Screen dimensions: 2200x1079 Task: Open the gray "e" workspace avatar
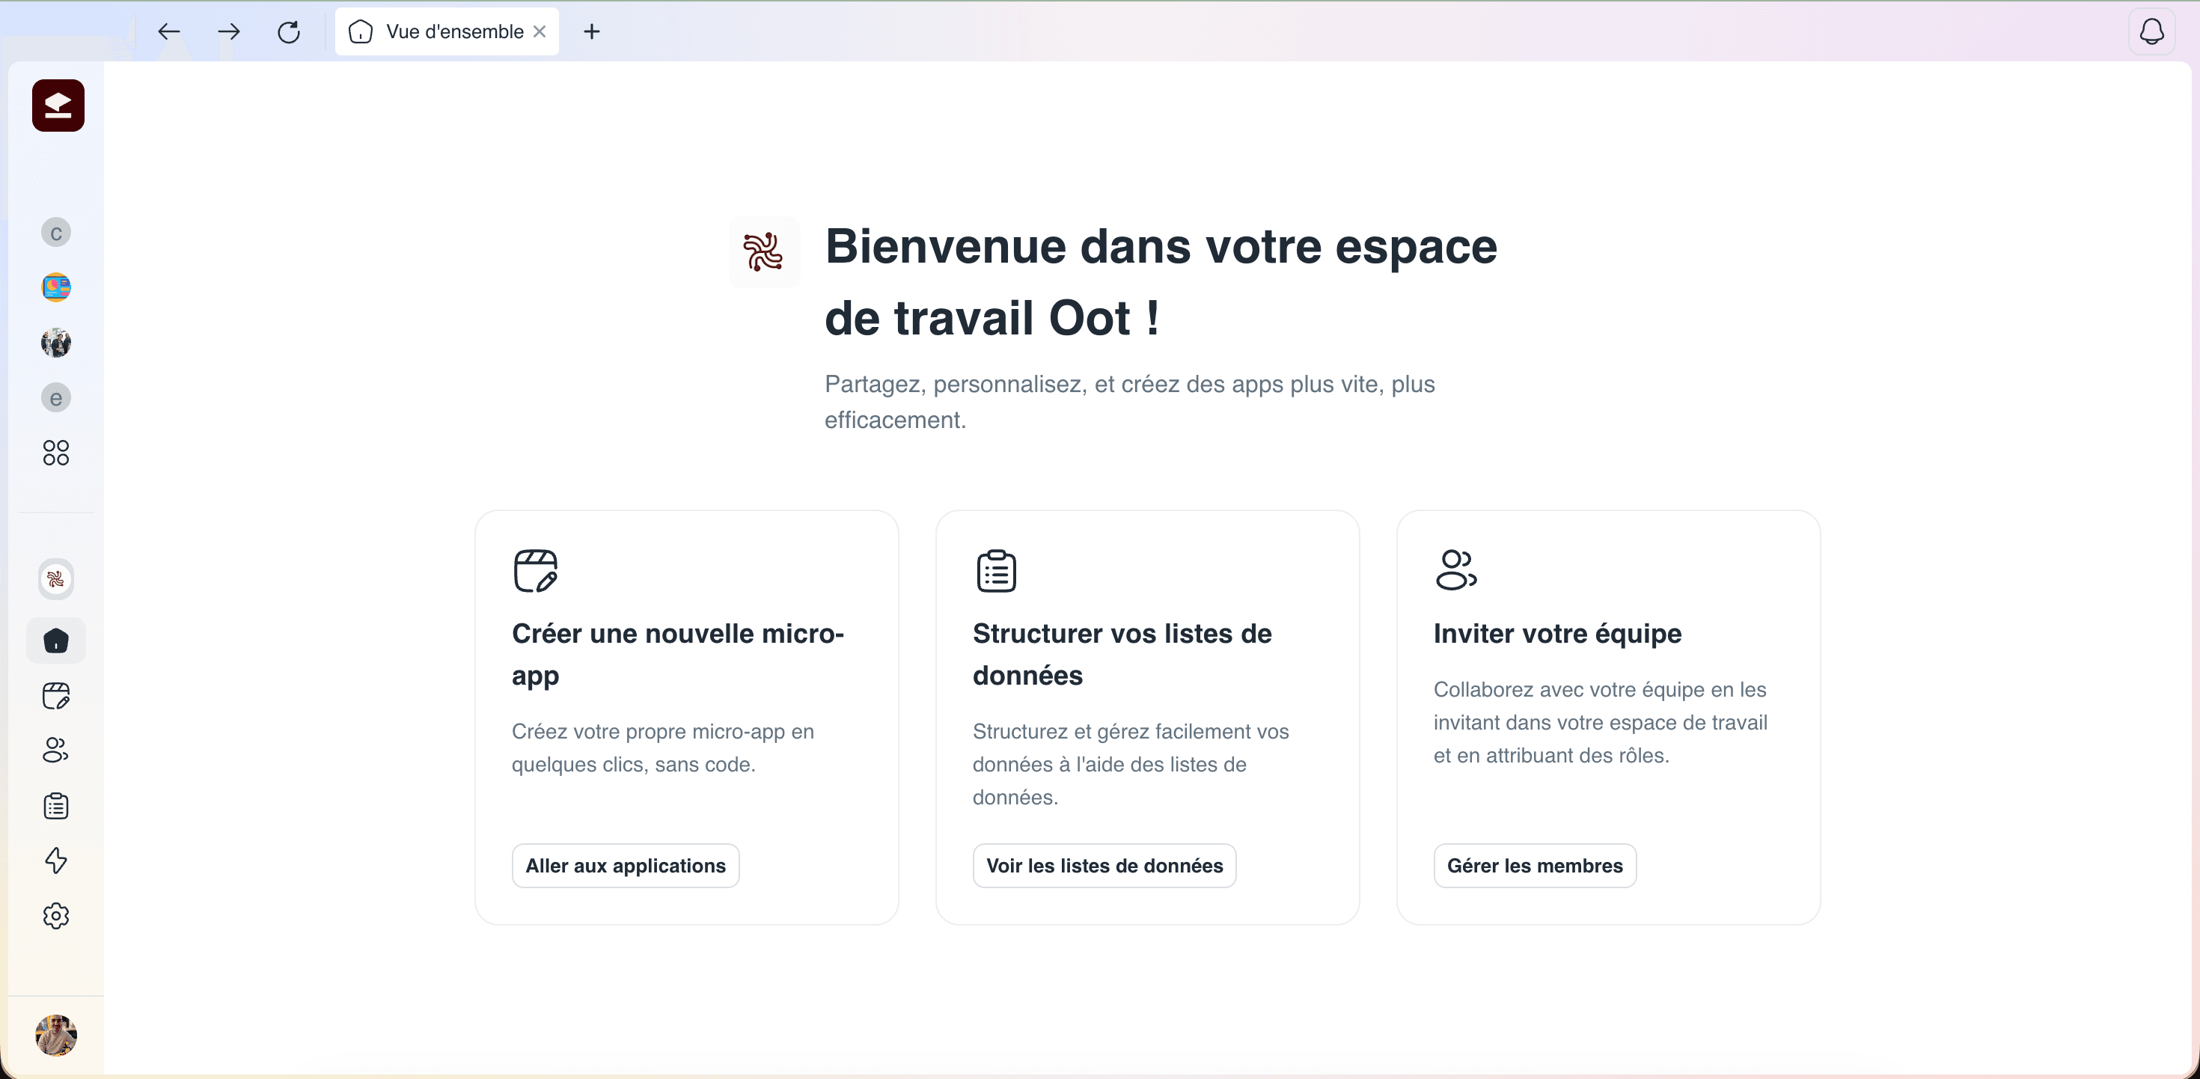[56, 397]
